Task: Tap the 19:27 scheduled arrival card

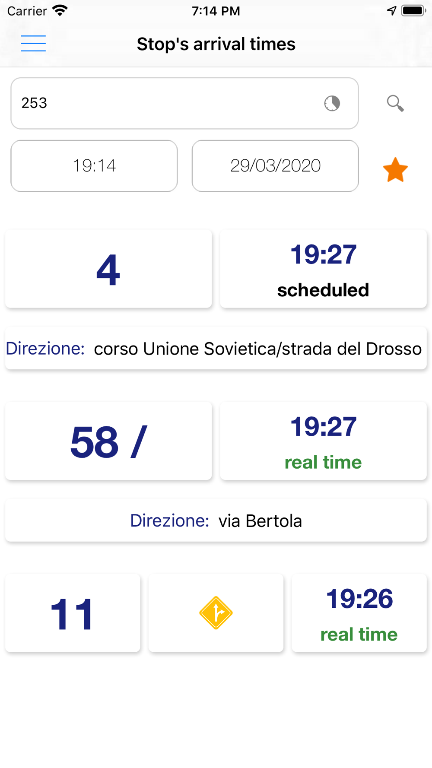Action: [x=323, y=269]
